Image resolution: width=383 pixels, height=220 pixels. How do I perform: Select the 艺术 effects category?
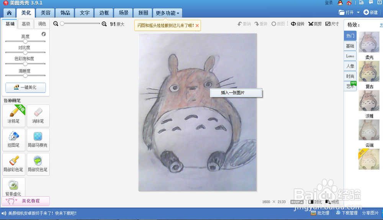click(x=350, y=86)
